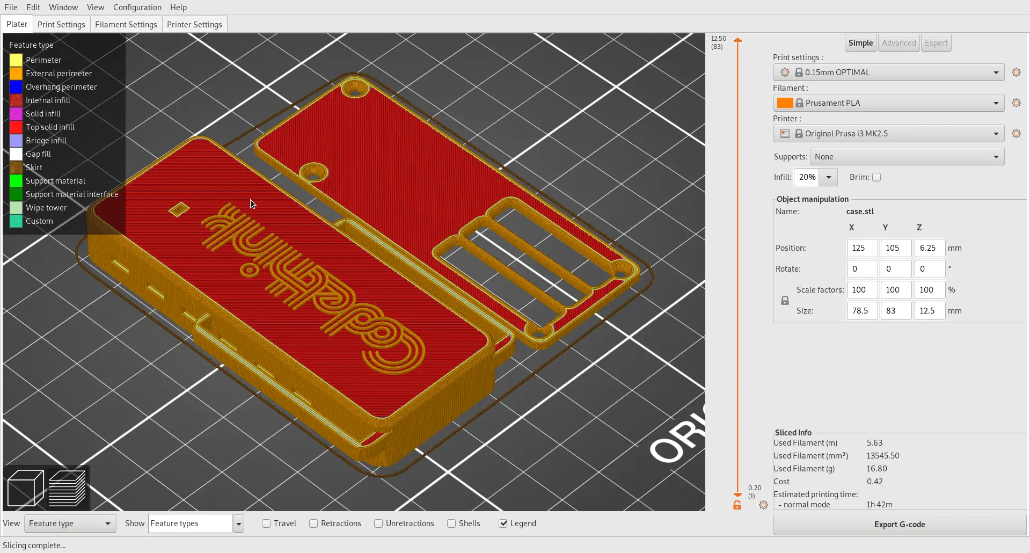Screen dimensions: 1030x553
Task: Open the Infill percentage dropdown arrow
Action: point(829,177)
